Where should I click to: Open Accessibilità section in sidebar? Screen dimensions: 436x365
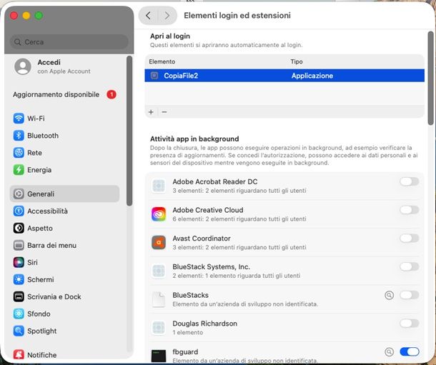(64, 211)
